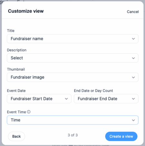Click the Create a view button
The height and width of the screenshot is (146, 145).
pos(121,136)
